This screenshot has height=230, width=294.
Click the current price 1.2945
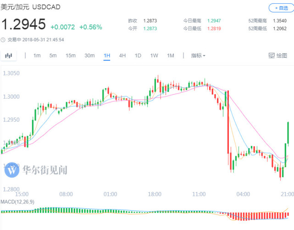pyautogui.click(x=23, y=24)
